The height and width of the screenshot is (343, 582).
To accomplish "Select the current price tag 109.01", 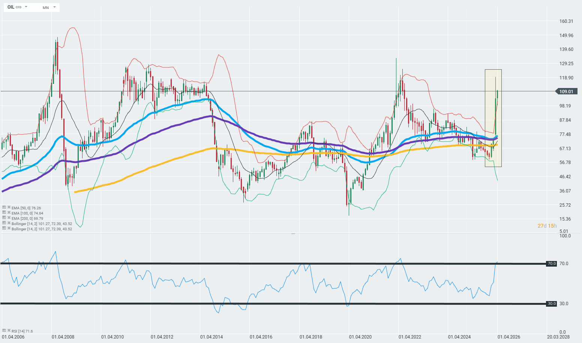I will pos(566,91).
